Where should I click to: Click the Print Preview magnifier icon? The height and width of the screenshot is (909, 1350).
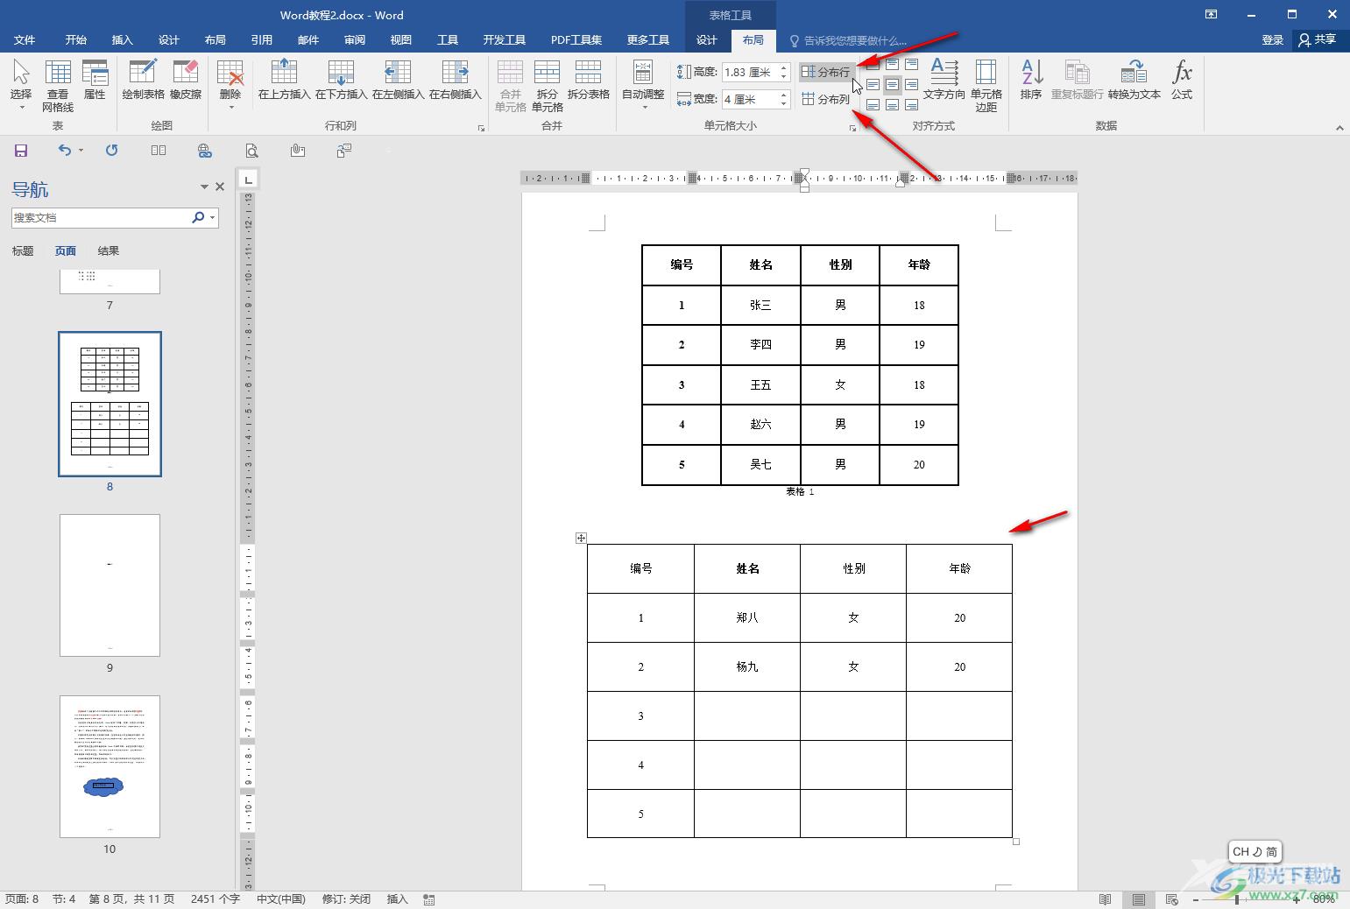251,151
